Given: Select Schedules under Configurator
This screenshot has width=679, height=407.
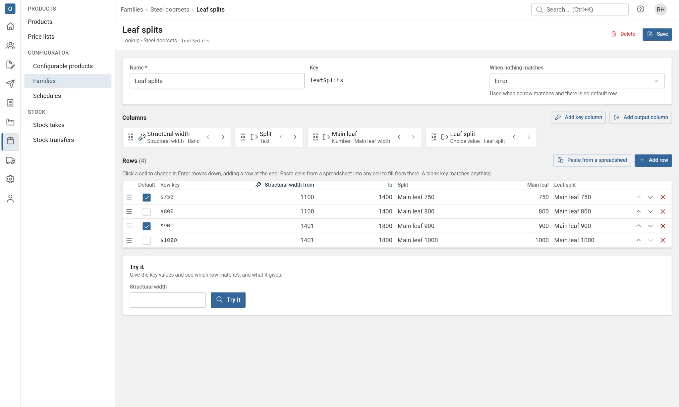Looking at the screenshot, I should click(x=47, y=96).
